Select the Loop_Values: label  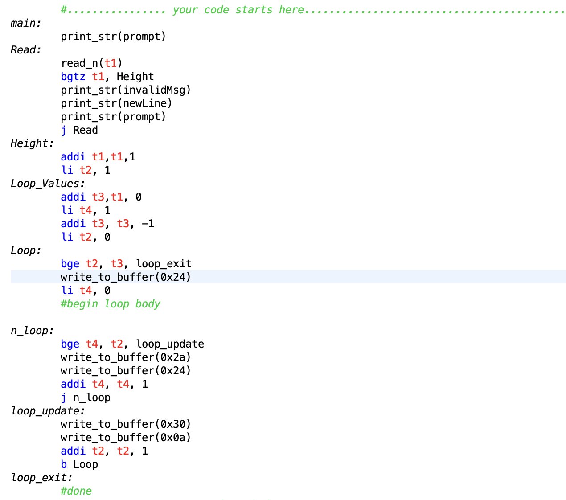click(x=44, y=183)
